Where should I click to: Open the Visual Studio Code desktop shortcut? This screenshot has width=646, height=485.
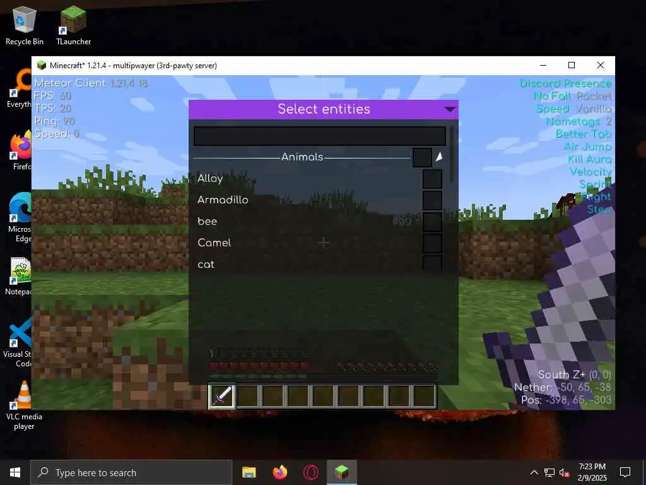click(18, 343)
